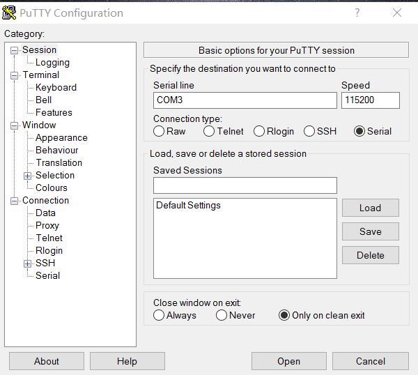The height and width of the screenshot is (375, 418).
Task: Collapse the Connection tree node
Action: (x=14, y=201)
